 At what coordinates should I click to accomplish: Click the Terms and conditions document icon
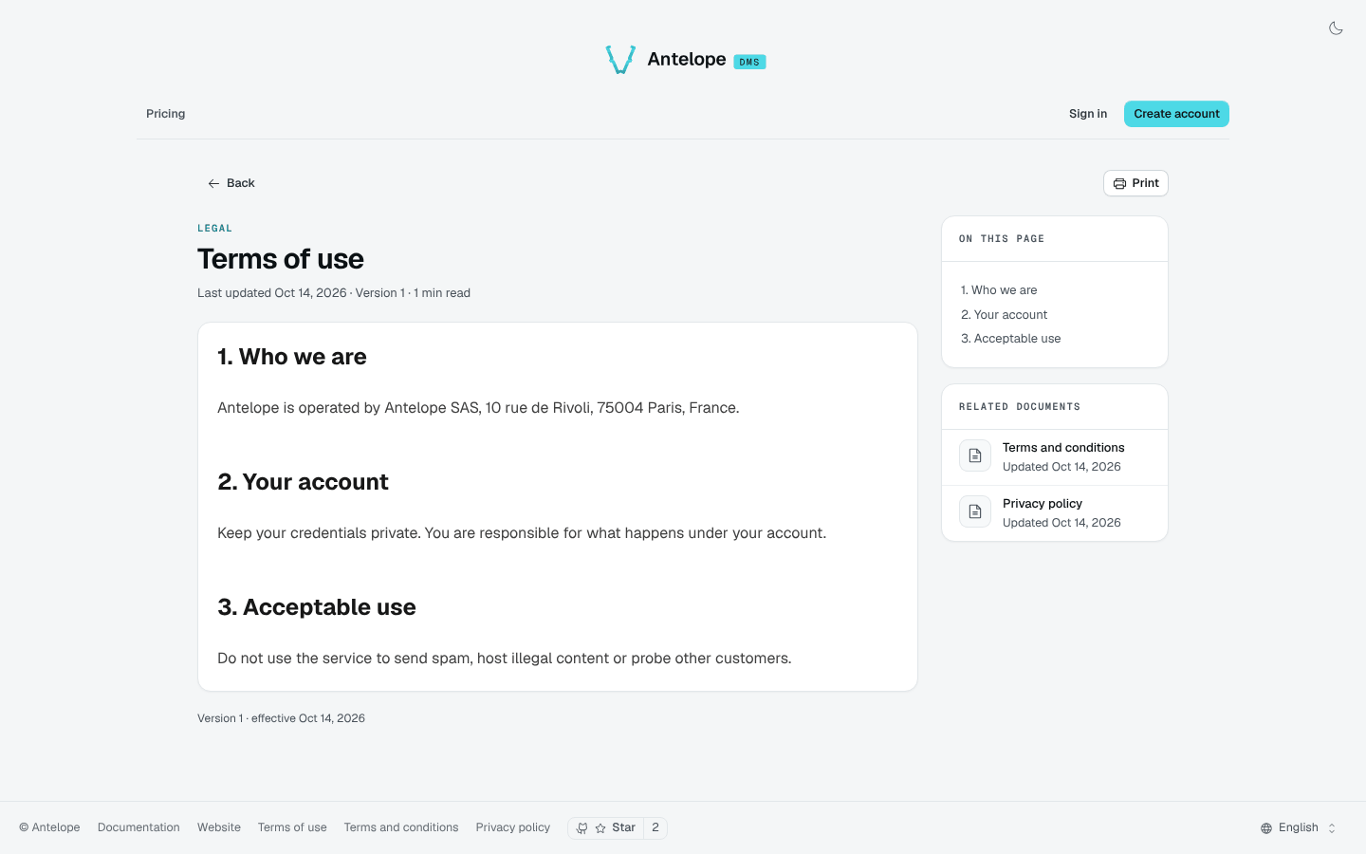(975, 455)
